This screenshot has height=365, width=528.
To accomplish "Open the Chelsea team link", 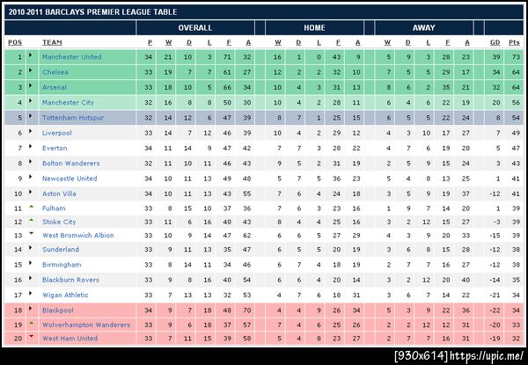I will [x=55, y=72].
